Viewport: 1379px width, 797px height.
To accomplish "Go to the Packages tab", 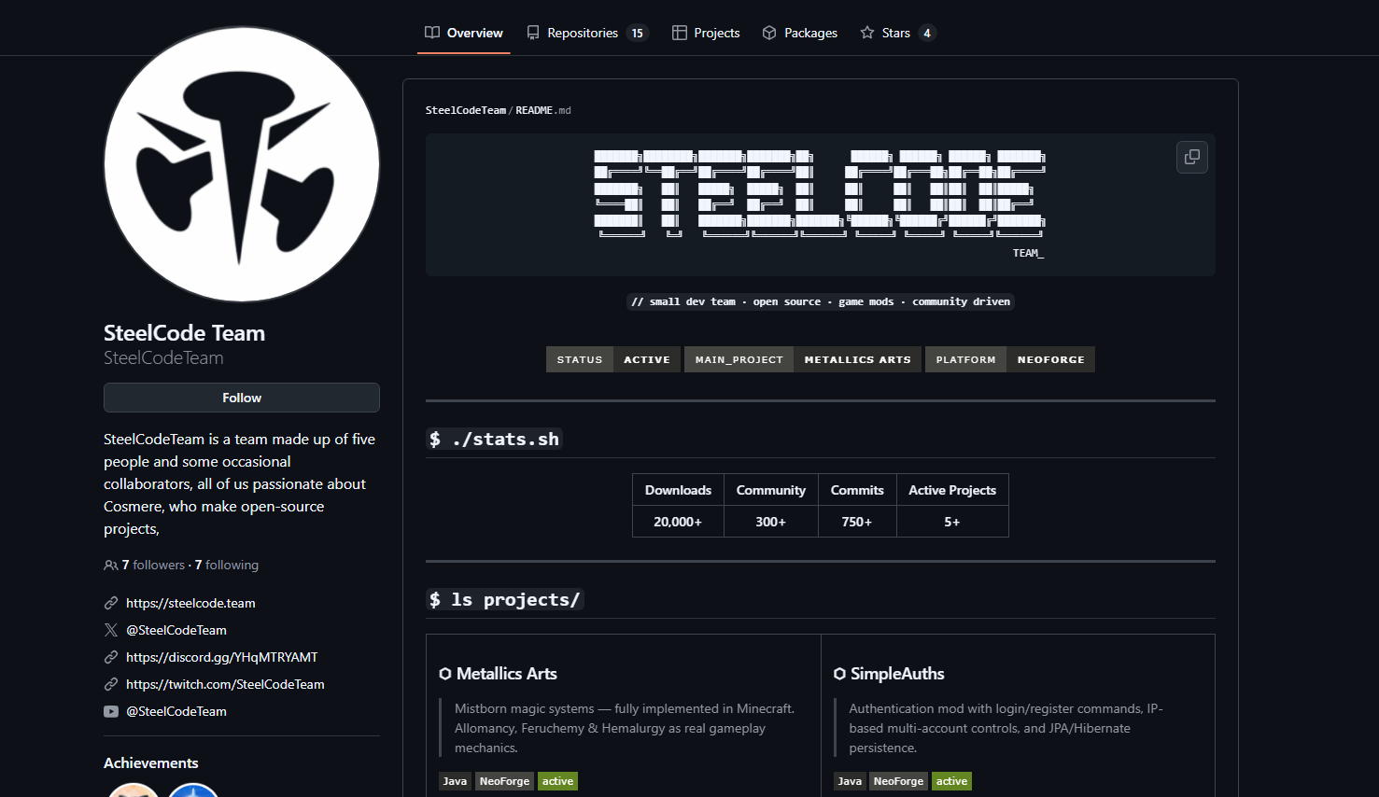I will [x=799, y=33].
